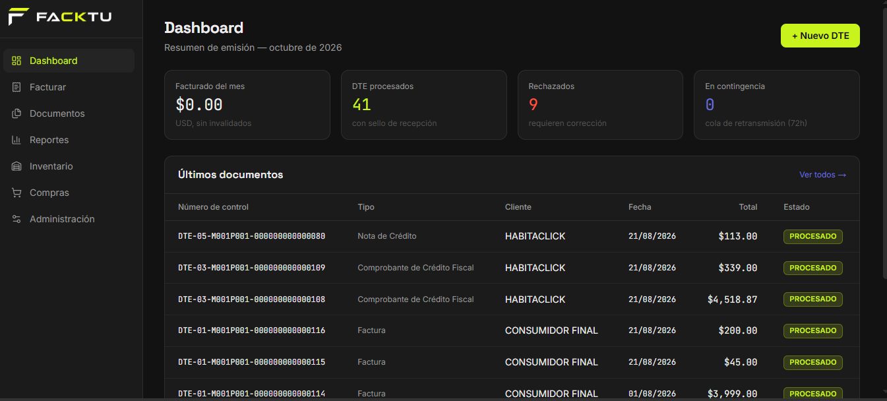The image size is (887, 401).
Task: Click PROCESADO badge in the $200.00 row
Action: 813,330
